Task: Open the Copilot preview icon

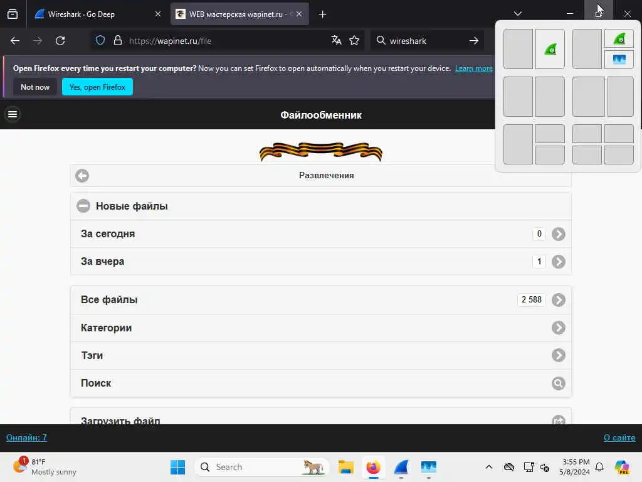Action: 623,467
